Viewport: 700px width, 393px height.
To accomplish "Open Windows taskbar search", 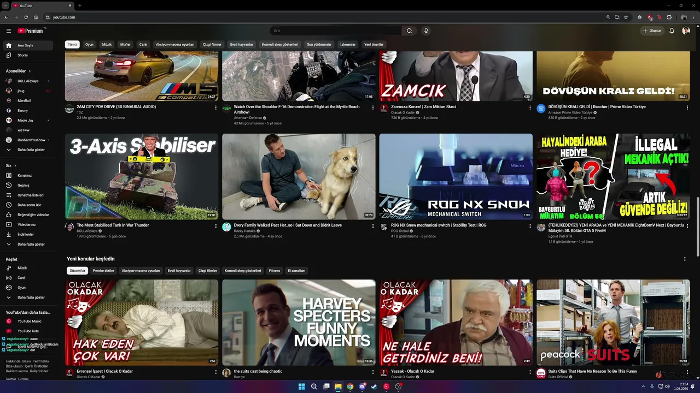I will [314, 386].
